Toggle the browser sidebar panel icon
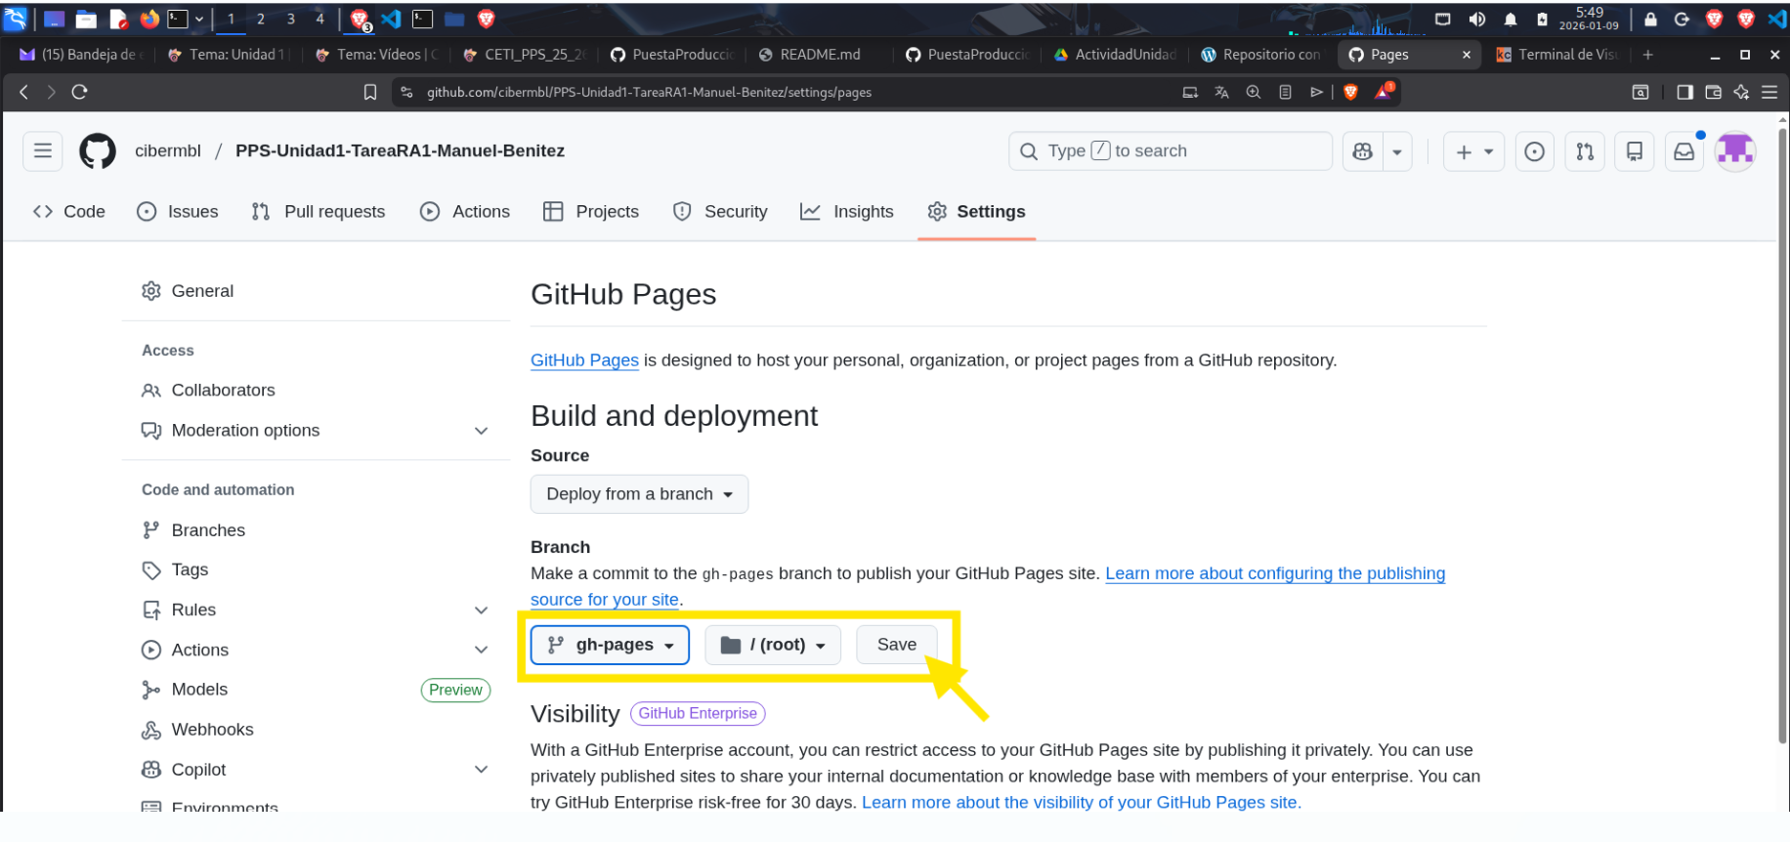Viewport: 1790px width, 842px height. 1684,92
